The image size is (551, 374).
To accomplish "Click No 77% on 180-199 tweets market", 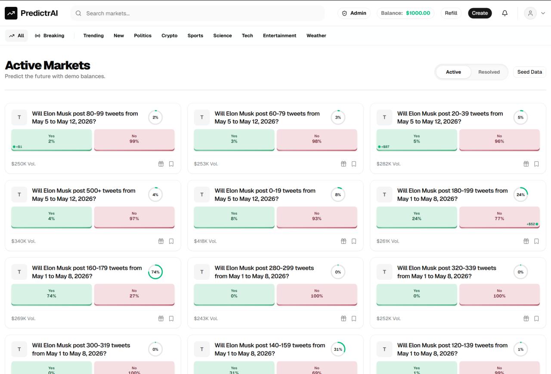I will 499,217.
